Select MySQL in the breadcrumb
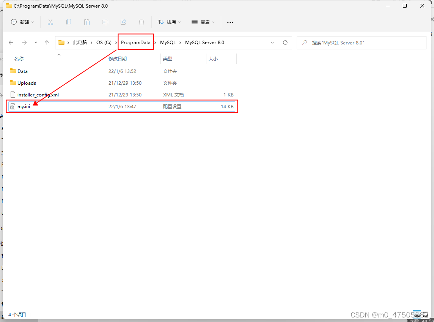 click(x=168, y=43)
